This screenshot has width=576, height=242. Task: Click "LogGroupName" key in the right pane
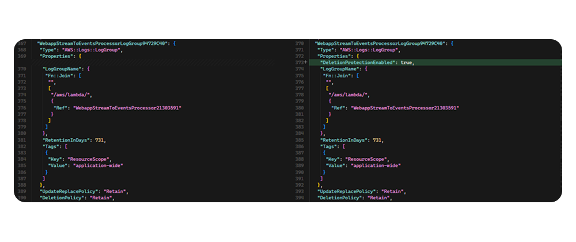[x=342, y=69]
